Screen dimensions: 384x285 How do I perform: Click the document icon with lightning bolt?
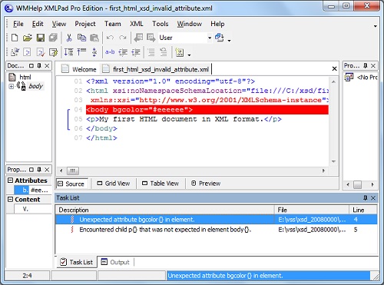pyautogui.click(x=53, y=52)
